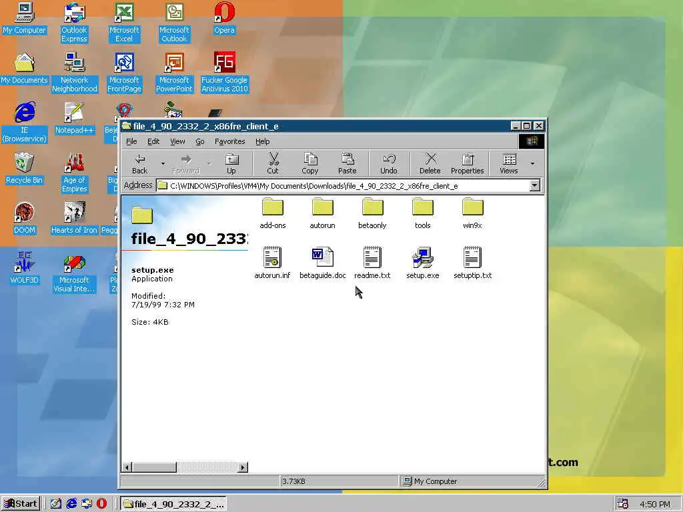Viewport: 683px width, 512px height.
Task: Click the 4:50 PM taskbar clock
Action: point(655,504)
